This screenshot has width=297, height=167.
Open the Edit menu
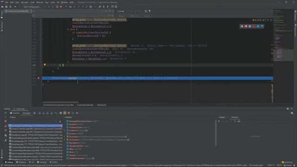(x=12, y=2)
